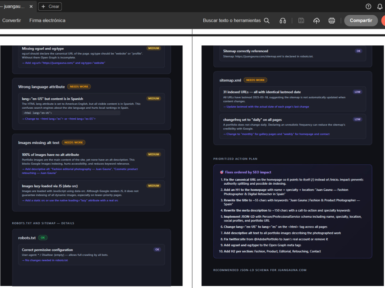Screen dimensions: 385x288
Task: Click '31 indexed URLs' item title
Action: tap(262, 92)
